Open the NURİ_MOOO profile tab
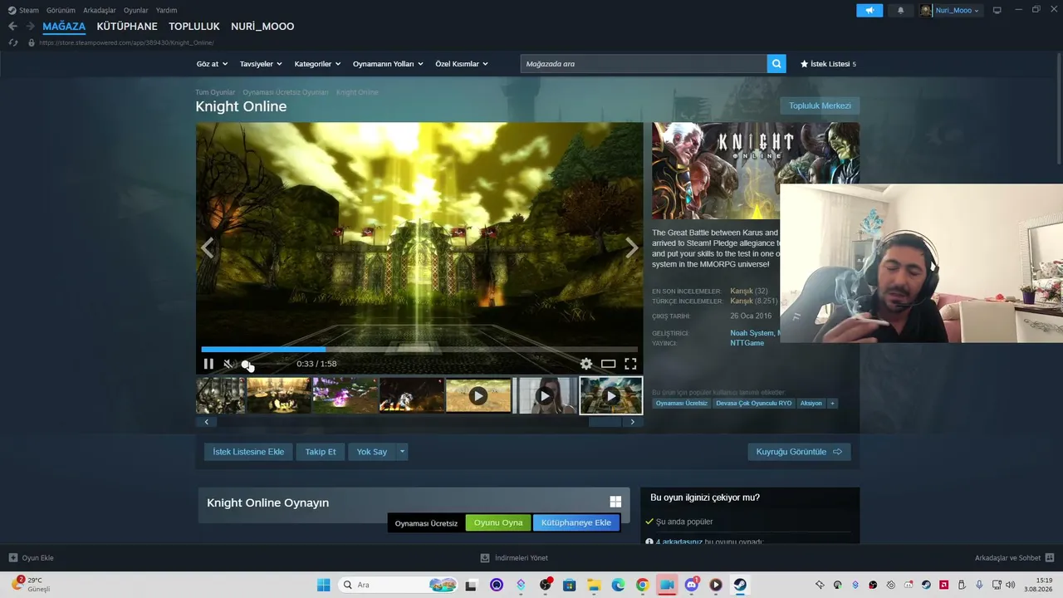 tap(262, 27)
